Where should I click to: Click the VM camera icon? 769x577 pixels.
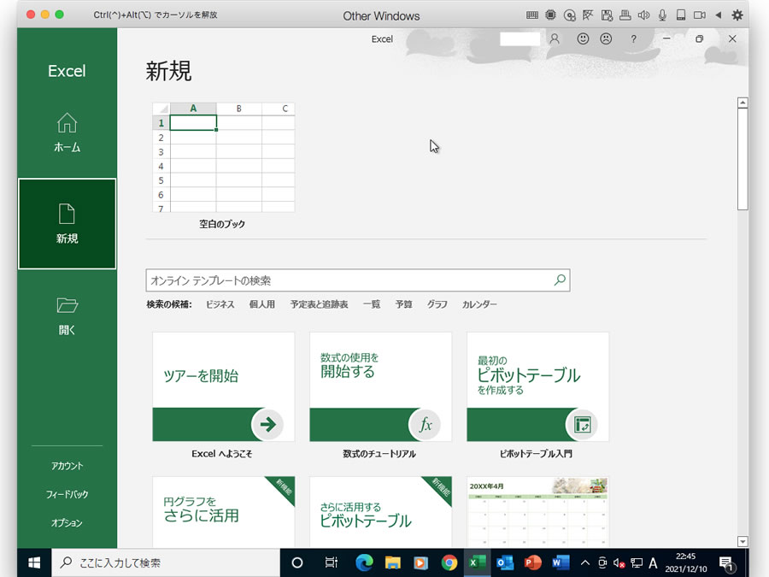point(699,15)
